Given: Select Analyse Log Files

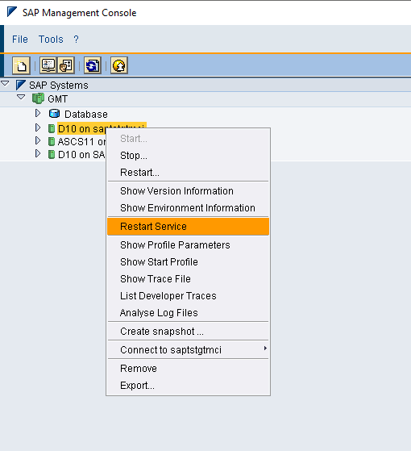Looking at the screenshot, I should click(x=188, y=313).
